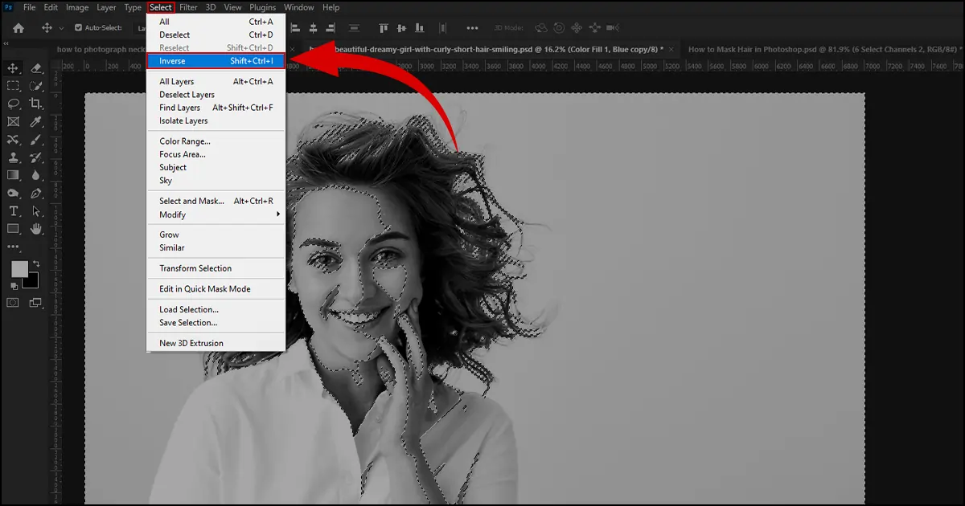The width and height of the screenshot is (965, 506).
Task: Open the Move tool preset dropdown arrow
Action: coord(61,28)
